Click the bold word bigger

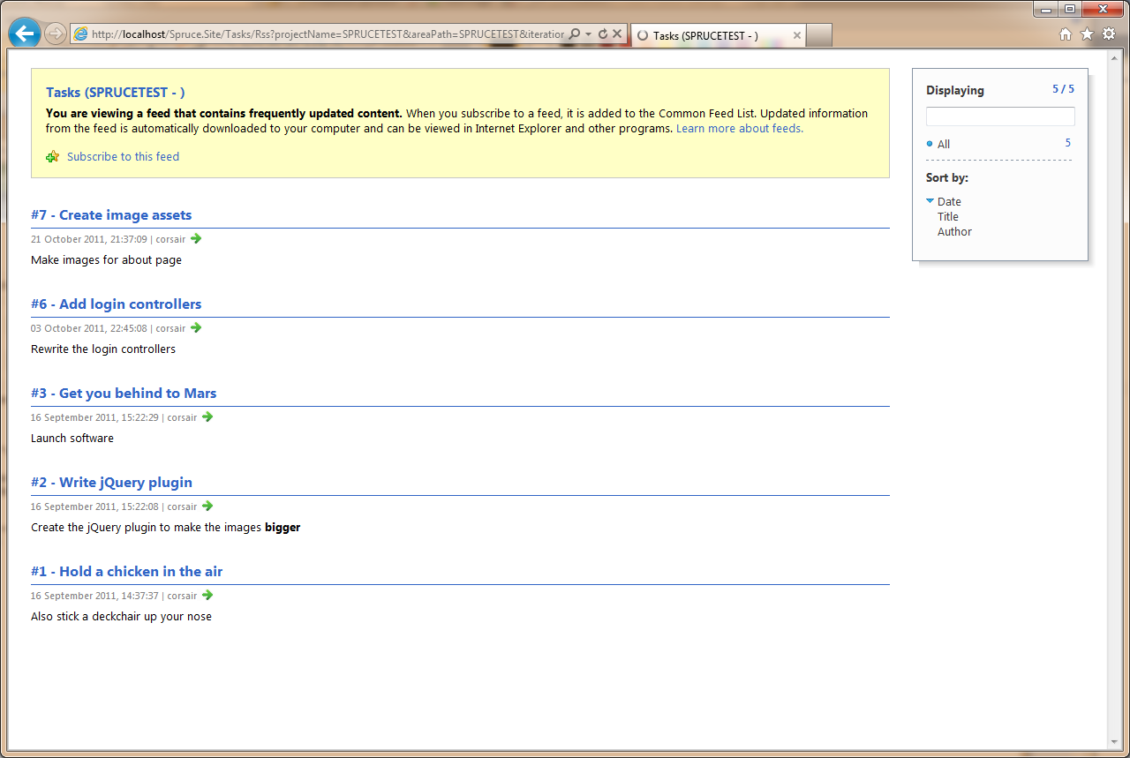coord(282,528)
